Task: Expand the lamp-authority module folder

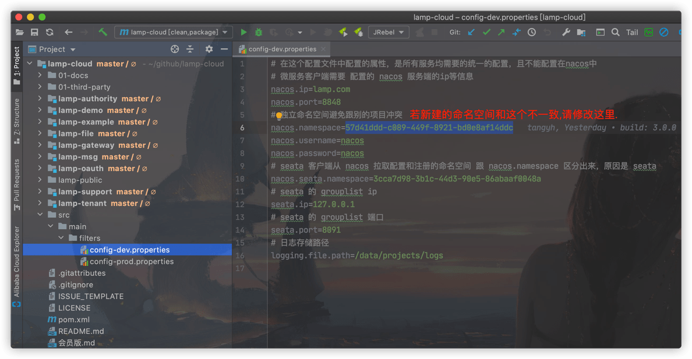Action: click(x=40, y=99)
